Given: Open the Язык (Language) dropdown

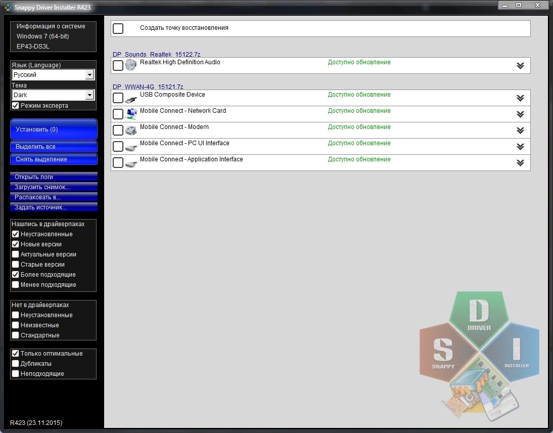Looking at the screenshot, I should 53,75.
